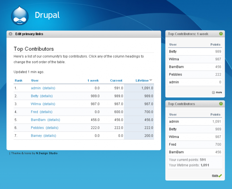Sort the table by 1 week points
This screenshot has height=189, width=232.
click(93, 80)
